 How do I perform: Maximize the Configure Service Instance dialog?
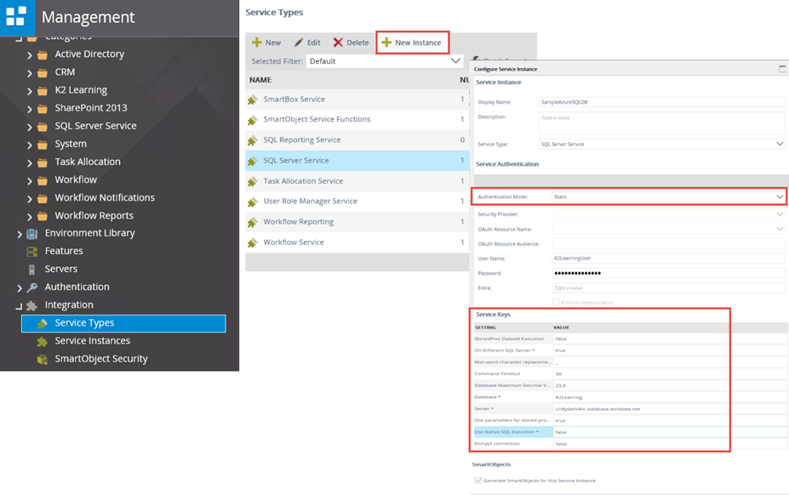pyautogui.click(x=782, y=69)
